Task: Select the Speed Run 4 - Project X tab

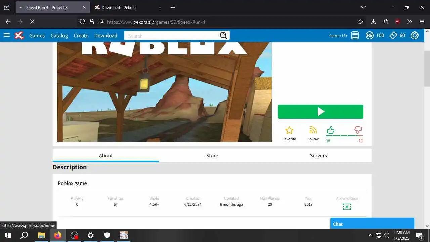Action: (53, 7)
